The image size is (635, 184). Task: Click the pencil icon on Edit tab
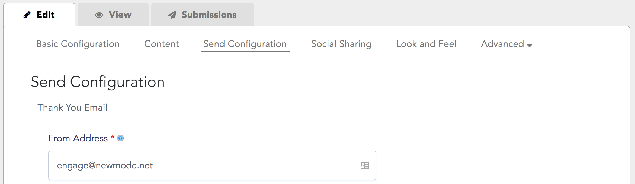click(27, 15)
